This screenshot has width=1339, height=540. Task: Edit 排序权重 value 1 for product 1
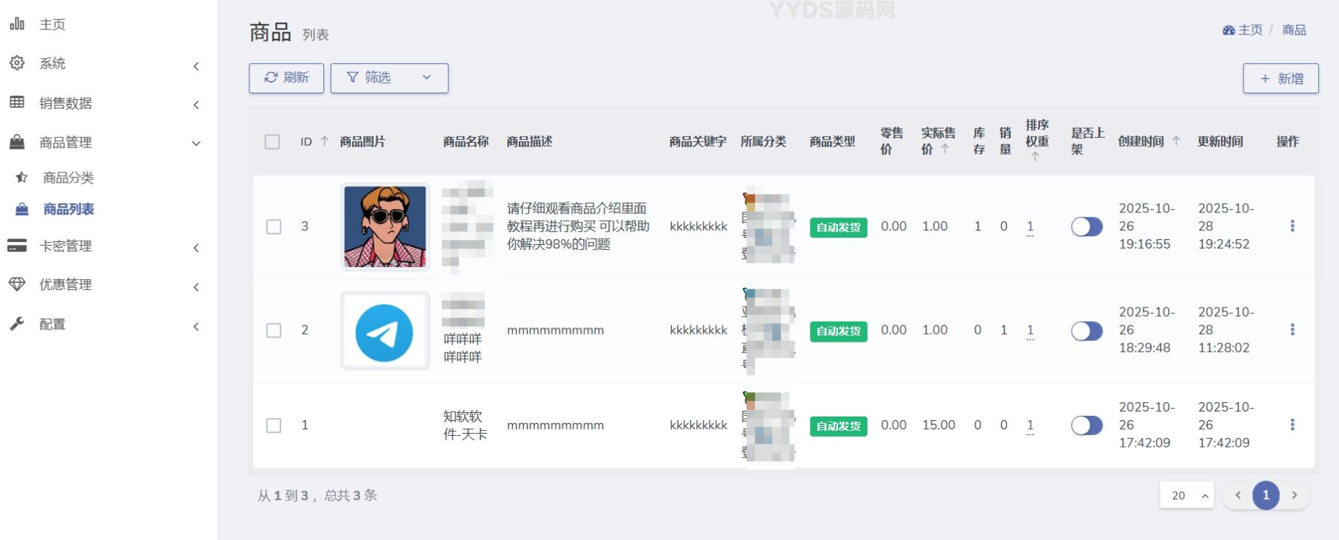coord(1030,424)
